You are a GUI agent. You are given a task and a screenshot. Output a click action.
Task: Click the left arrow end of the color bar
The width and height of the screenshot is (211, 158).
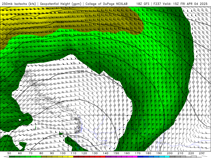point(6,157)
